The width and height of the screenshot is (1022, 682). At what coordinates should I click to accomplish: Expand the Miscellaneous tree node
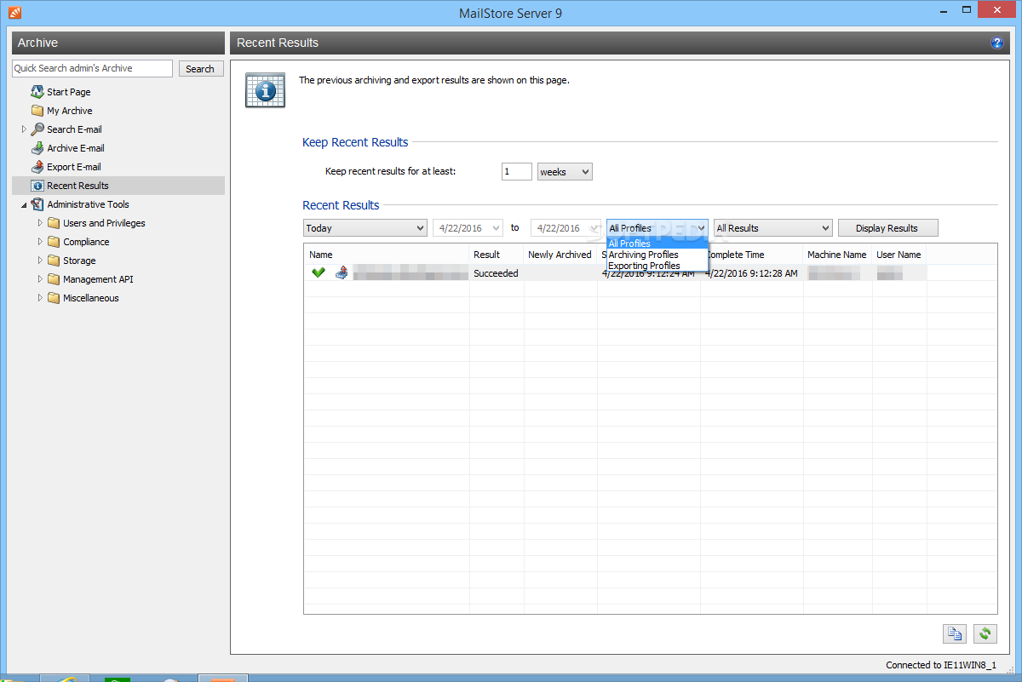tap(40, 298)
